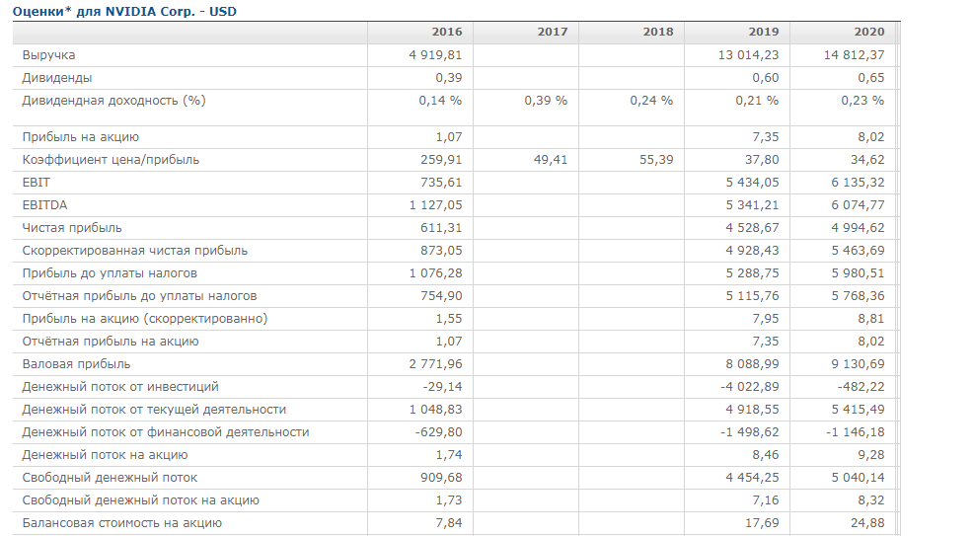Click the title 'Оценки* для NVIDIA Corp. - USD'
Screen dimensions: 974x536
click(124, 11)
